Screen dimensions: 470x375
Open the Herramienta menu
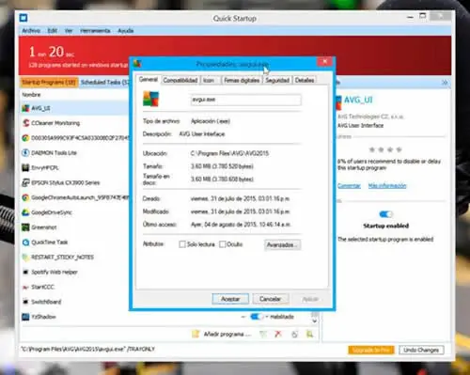click(x=95, y=31)
